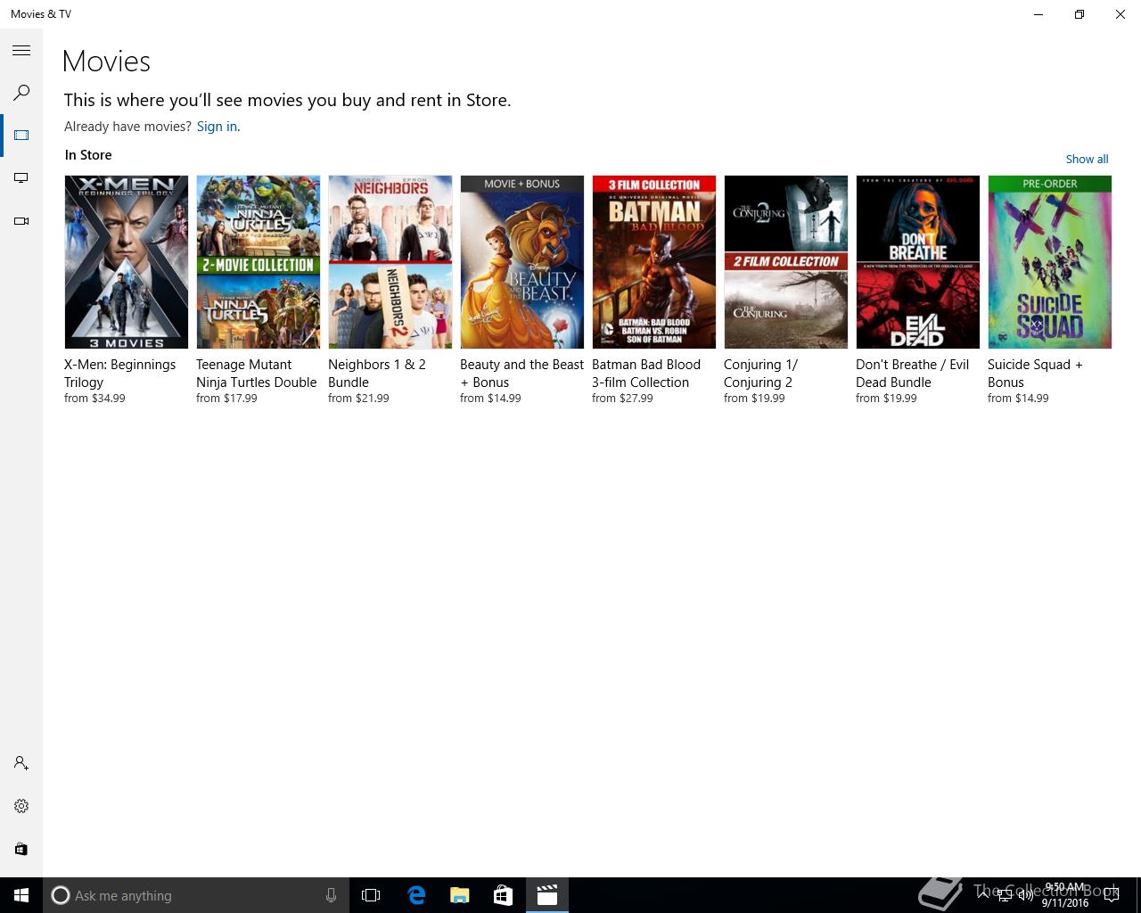Restore down the Movies & TV window
The image size is (1141, 913).
[x=1079, y=14]
